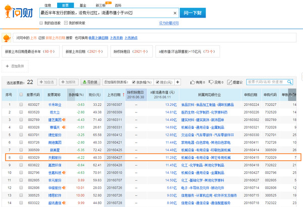Click condition 除权除息日 (2921个)

pos(131,51)
